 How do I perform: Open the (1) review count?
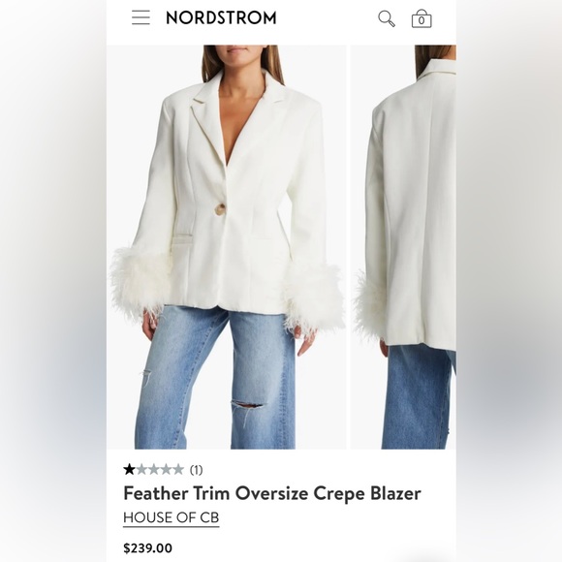[x=196, y=470]
